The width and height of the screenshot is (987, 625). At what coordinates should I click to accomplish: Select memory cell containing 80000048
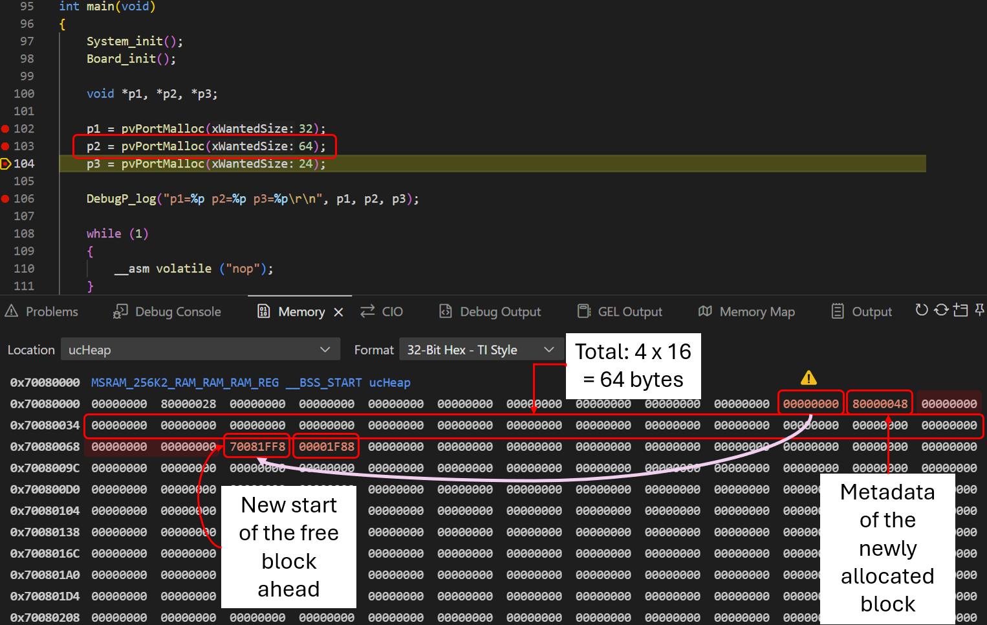click(x=880, y=404)
